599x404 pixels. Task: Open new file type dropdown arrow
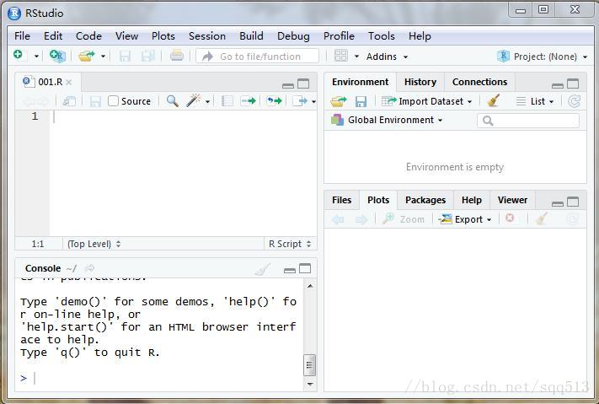pyautogui.click(x=37, y=57)
